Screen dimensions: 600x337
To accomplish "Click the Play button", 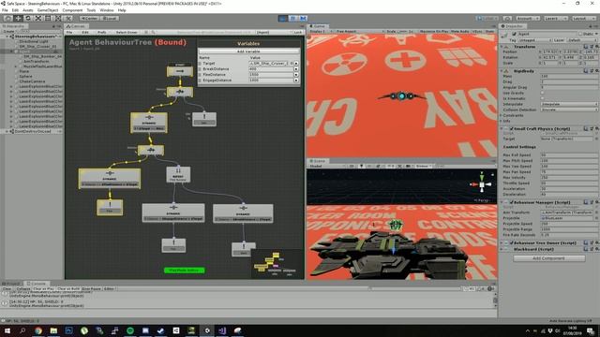I will 283,19.
